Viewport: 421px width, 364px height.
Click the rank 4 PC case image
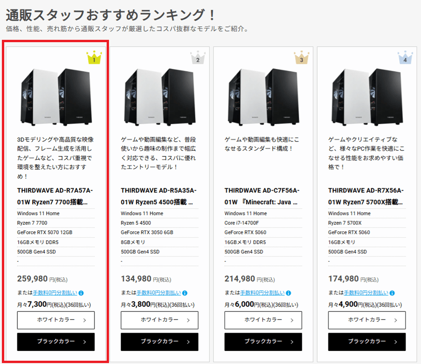pyautogui.click(x=367, y=96)
